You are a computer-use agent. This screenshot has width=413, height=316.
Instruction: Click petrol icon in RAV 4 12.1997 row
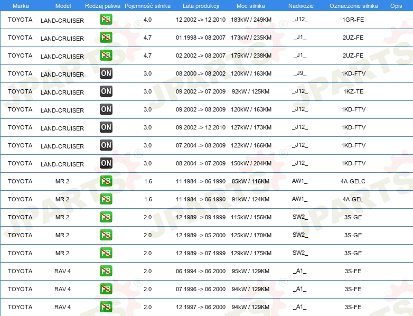tap(106, 307)
